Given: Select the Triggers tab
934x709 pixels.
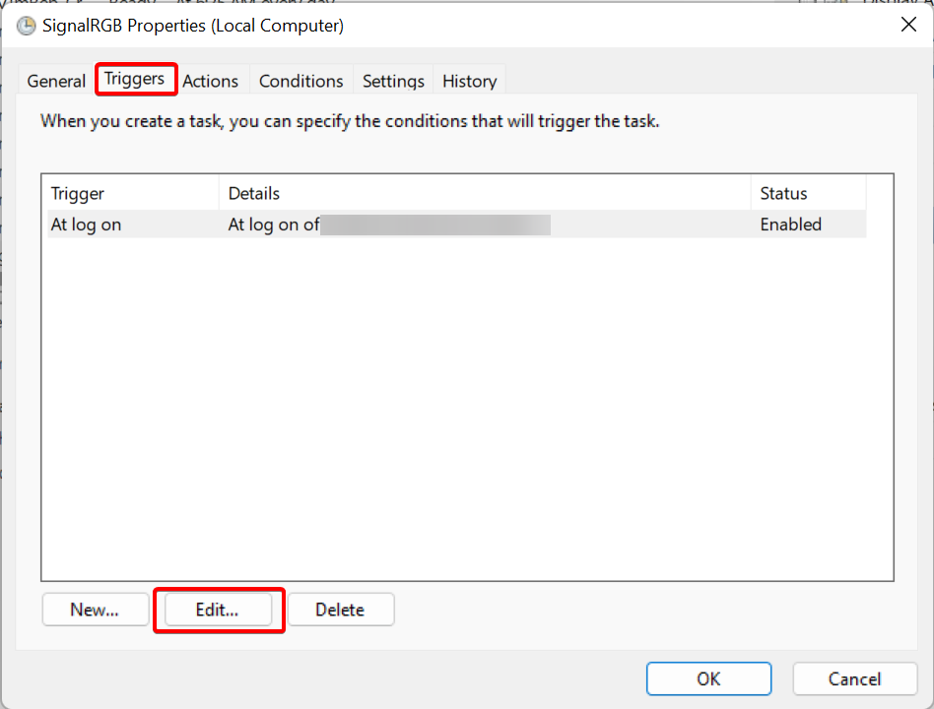Looking at the screenshot, I should 135,79.
